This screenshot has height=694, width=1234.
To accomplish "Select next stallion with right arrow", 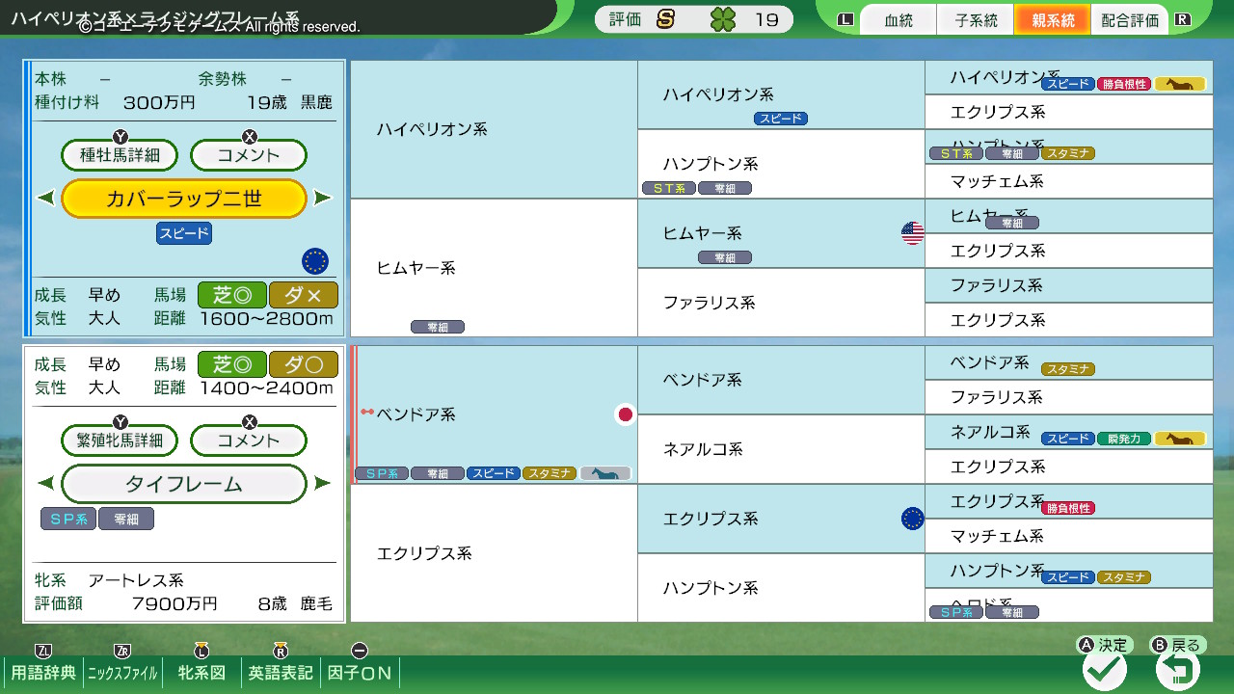I will tap(323, 199).
